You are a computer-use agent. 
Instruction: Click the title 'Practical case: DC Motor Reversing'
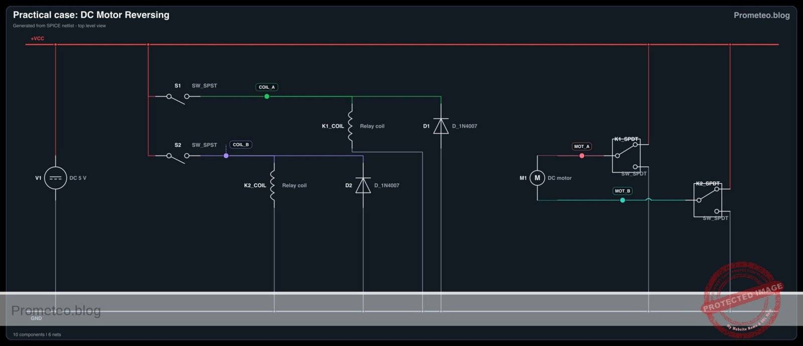click(91, 15)
